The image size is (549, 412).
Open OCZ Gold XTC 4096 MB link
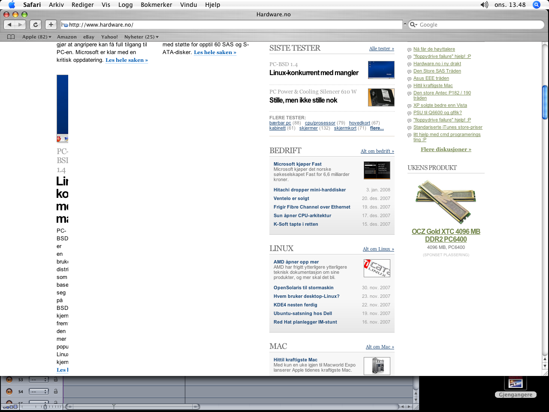[x=446, y=235]
